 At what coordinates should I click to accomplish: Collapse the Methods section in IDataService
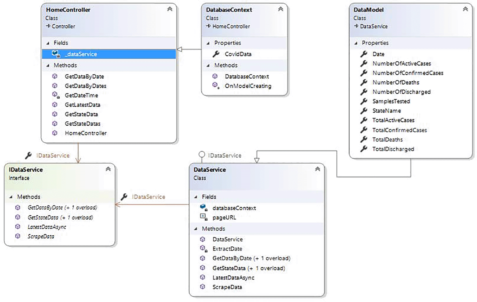tap(11, 197)
